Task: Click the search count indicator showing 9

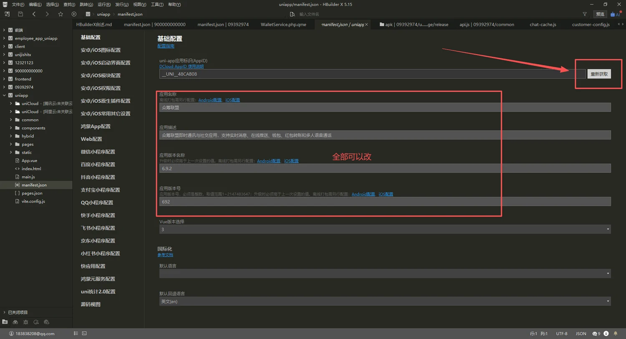Action: pos(596,334)
